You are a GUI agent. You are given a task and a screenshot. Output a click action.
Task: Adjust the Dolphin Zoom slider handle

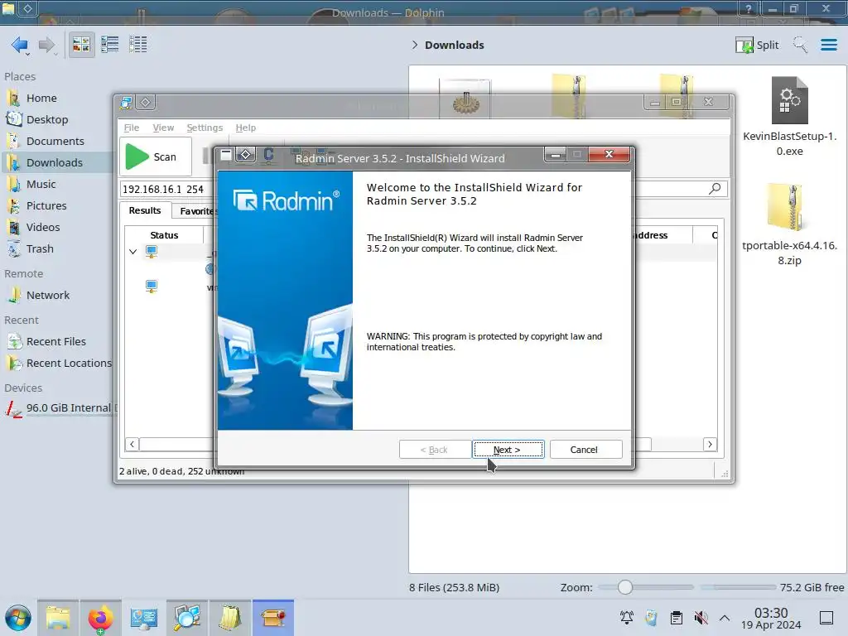624,587
